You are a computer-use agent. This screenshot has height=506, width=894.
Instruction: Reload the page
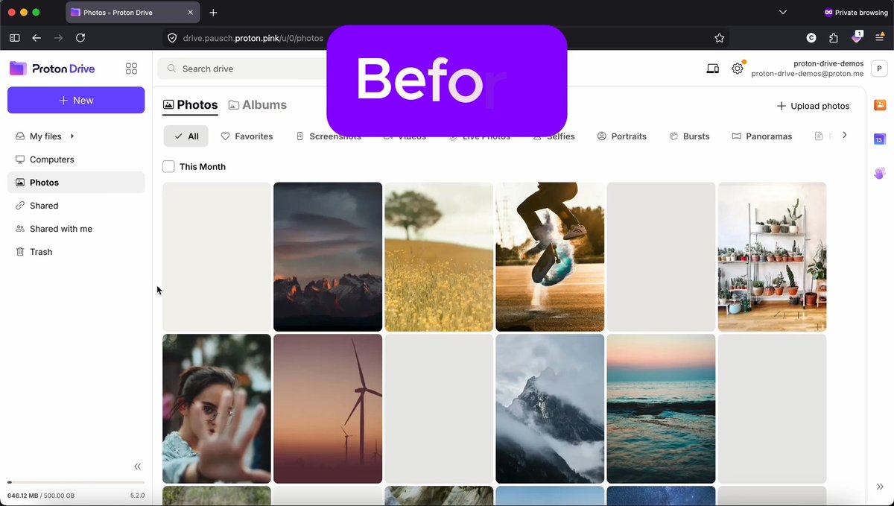pos(80,38)
